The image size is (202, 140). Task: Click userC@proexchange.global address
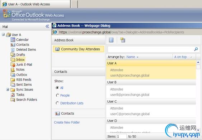pos(130,114)
